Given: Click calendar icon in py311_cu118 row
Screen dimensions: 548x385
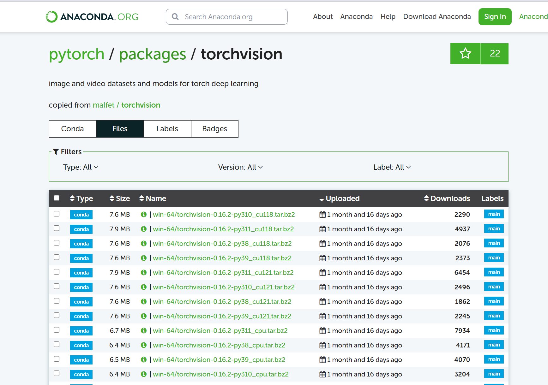Looking at the screenshot, I should coord(322,229).
